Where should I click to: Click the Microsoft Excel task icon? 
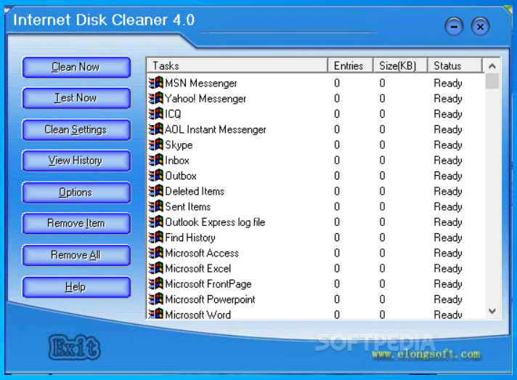click(x=156, y=268)
